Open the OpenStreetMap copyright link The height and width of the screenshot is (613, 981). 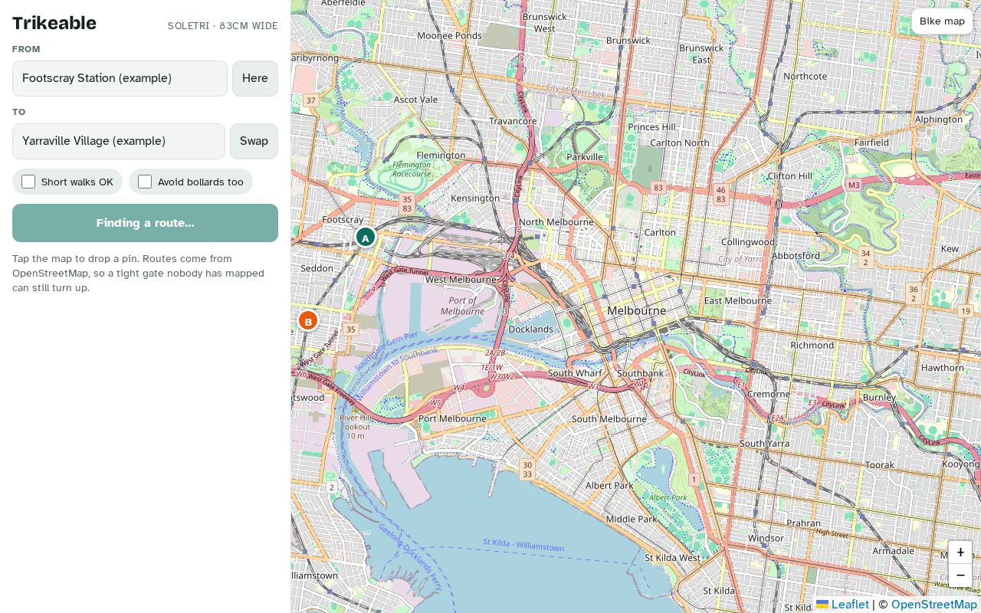(x=933, y=605)
